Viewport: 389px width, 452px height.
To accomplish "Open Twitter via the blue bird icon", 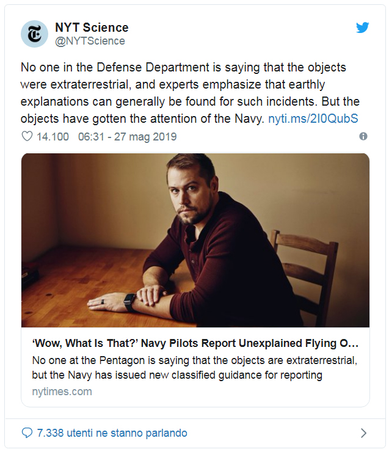I will click(x=363, y=27).
